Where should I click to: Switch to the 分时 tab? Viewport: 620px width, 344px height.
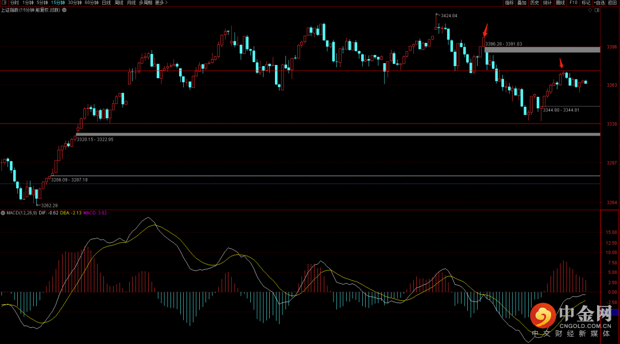(x=15, y=3)
